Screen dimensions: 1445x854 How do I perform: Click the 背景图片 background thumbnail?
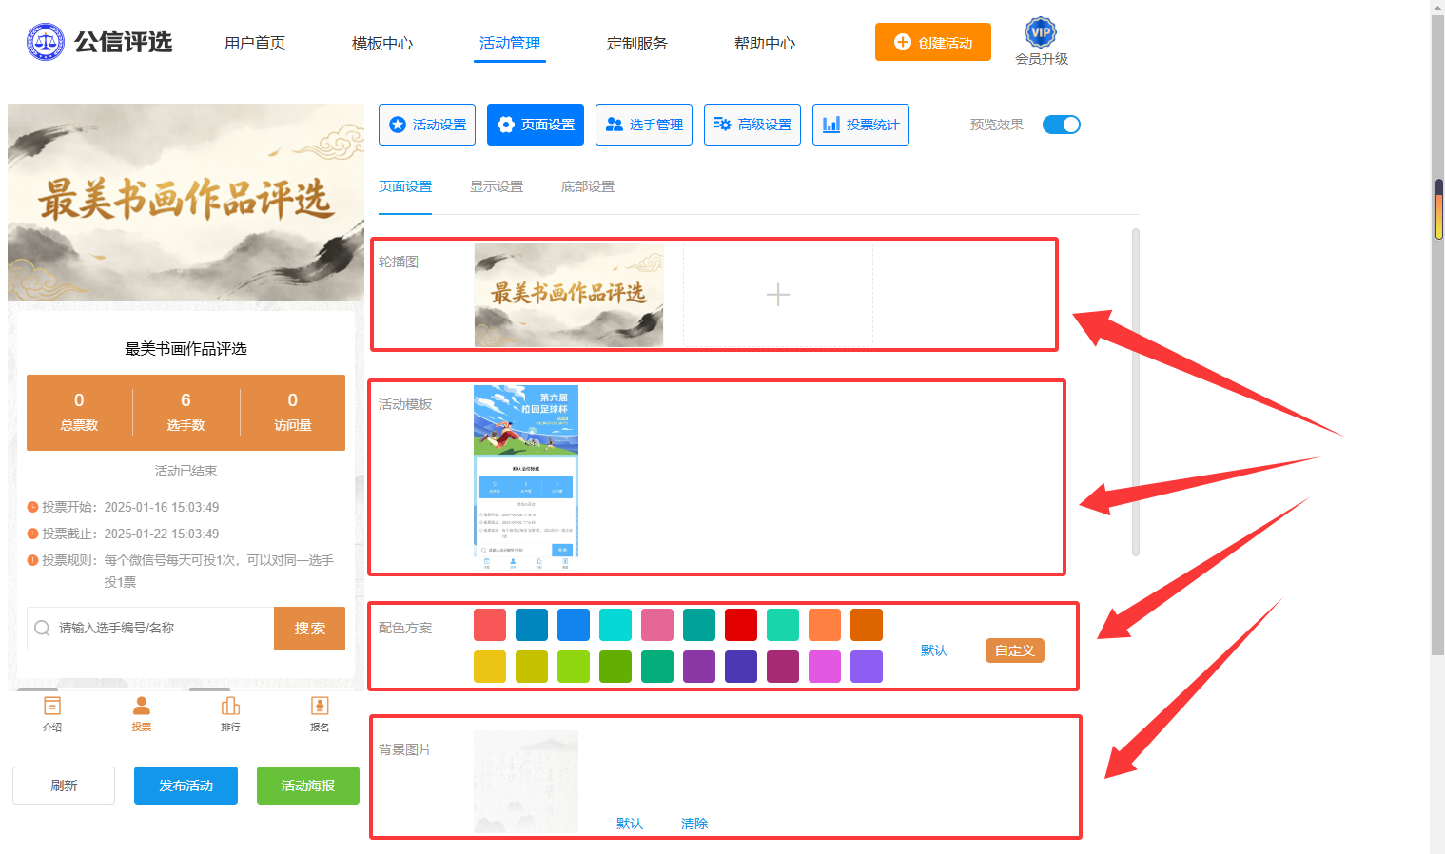coord(526,782)
